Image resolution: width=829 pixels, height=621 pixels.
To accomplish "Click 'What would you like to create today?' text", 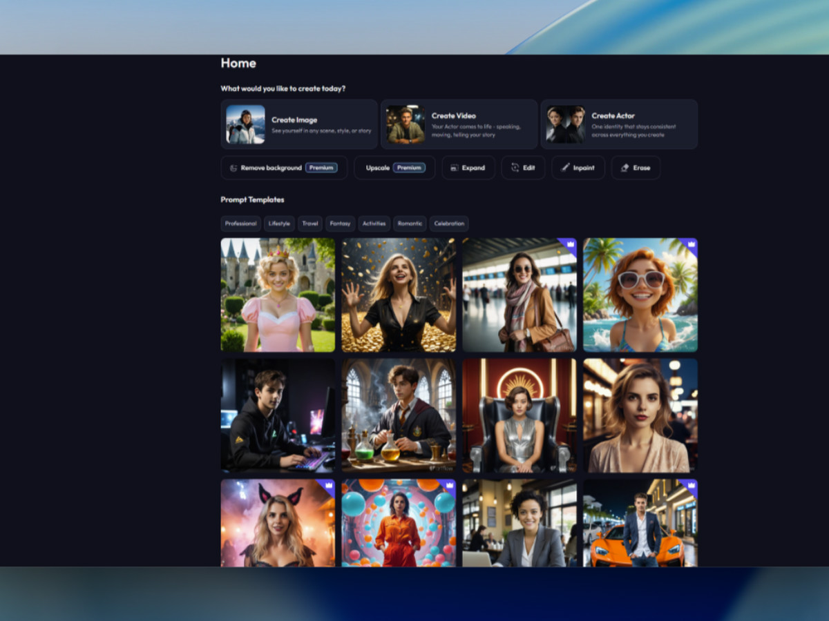I will (x=283, y=88).
